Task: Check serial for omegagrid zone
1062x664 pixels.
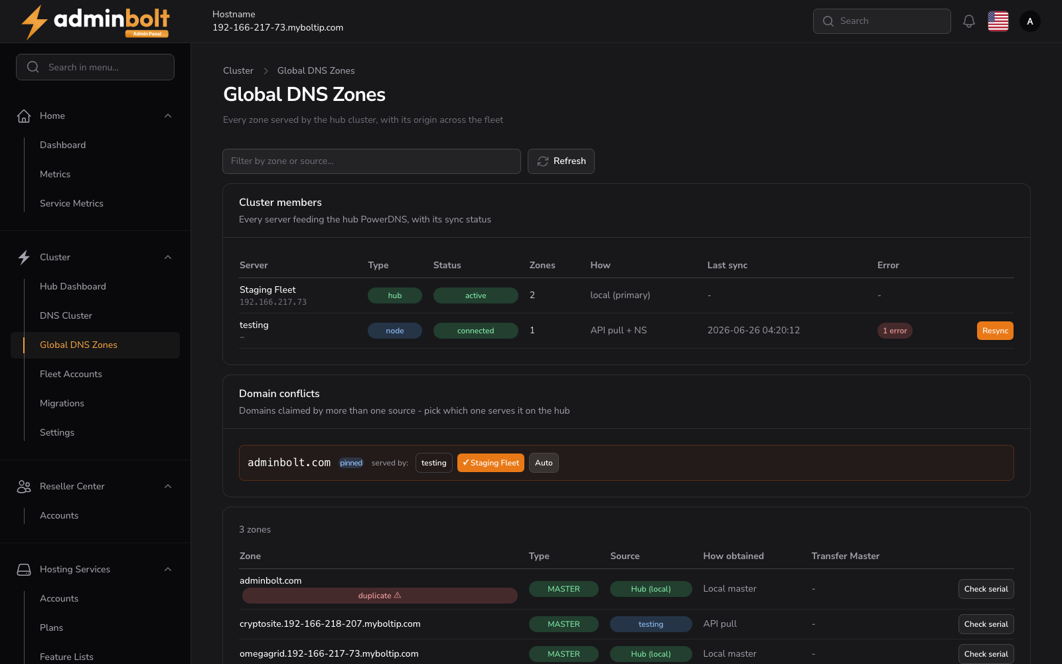Action: tap(986, 654)
